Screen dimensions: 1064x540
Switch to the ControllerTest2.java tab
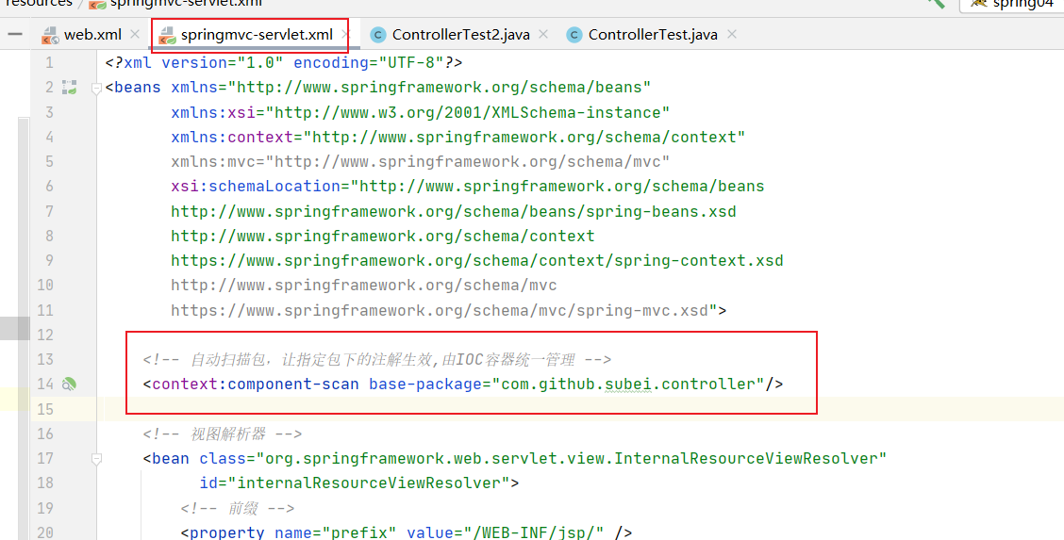pyautogui.click(x=460, y=35)
